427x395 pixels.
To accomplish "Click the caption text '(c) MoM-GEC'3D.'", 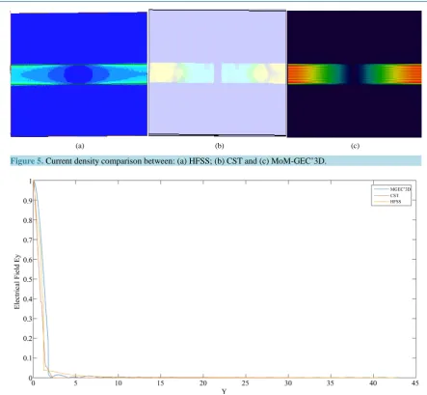I will pyautogui.click(x=292, y=161).
